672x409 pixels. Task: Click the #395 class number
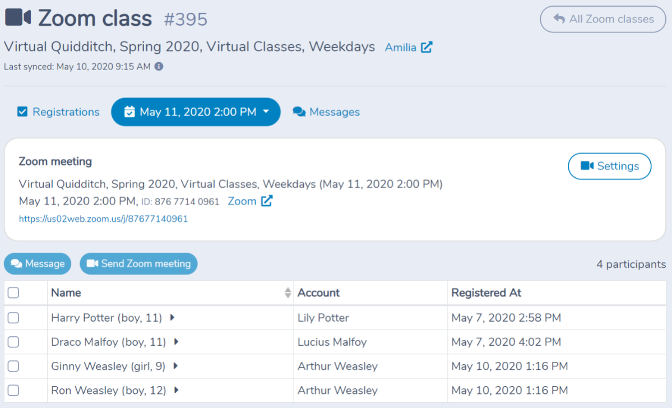pyautogui.click(x=186, y=19)
